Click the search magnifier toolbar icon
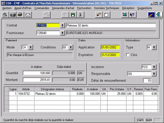Viewport: 164px width, 123px height. coord(5,15)
